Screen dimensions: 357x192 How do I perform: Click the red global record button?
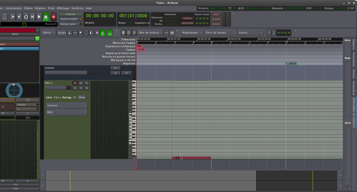tap(53, 17)
